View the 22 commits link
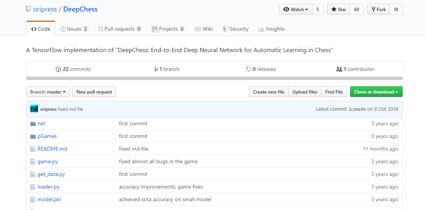 click(x=73, y=69)
